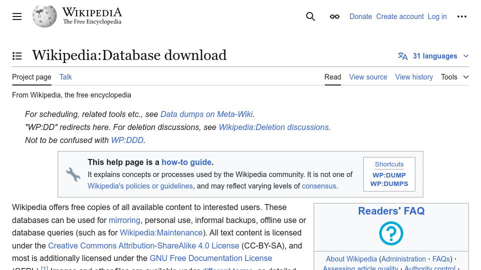Switch to the Project page tab
Screen dimensions: 481x270
point(32,77)
